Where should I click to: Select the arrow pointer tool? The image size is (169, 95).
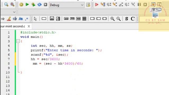coord(35,19)
